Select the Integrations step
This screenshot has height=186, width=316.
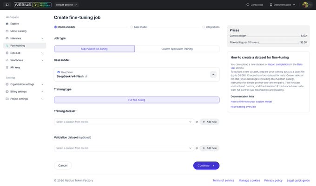211,27
